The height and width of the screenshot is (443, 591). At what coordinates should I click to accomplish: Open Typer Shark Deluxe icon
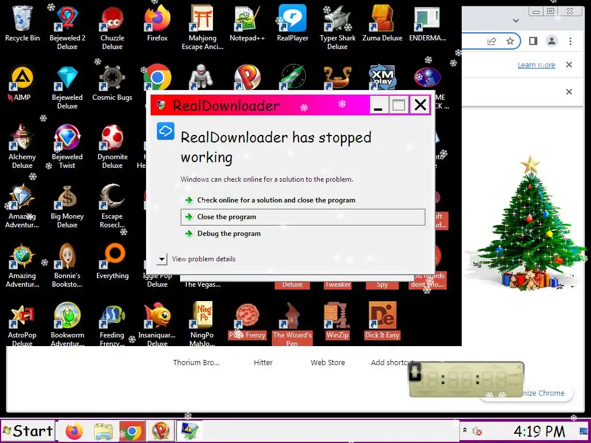point(337,27)
